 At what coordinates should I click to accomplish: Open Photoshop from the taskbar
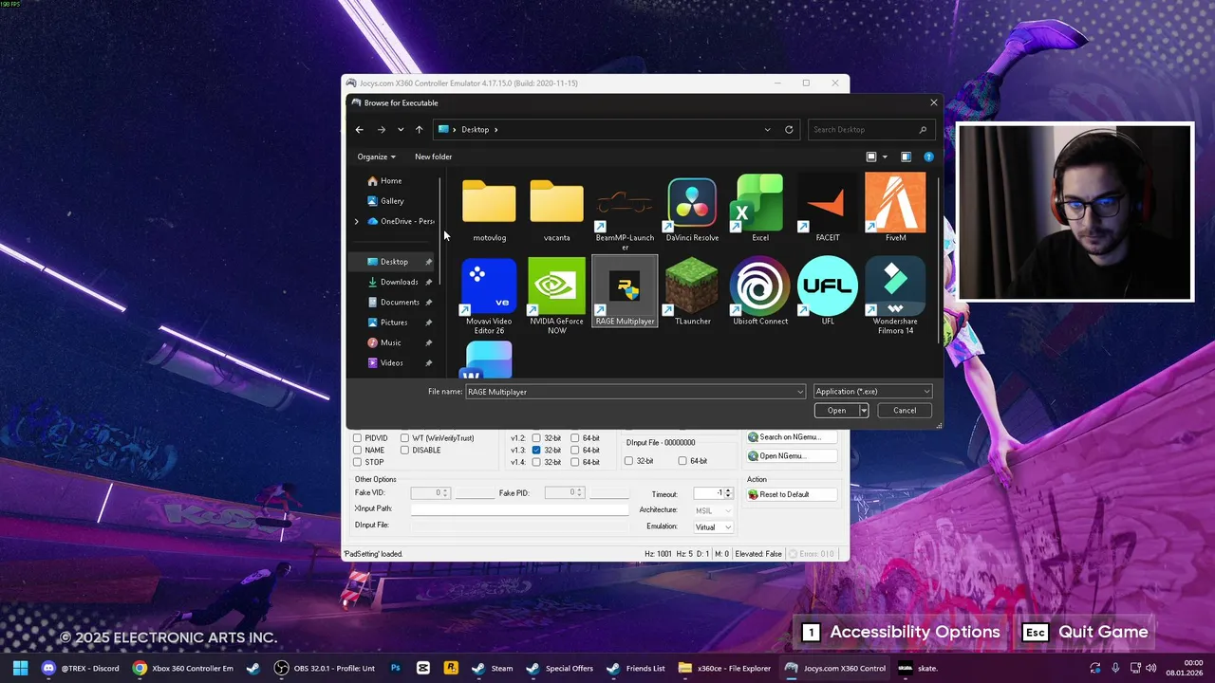[396, 668]
